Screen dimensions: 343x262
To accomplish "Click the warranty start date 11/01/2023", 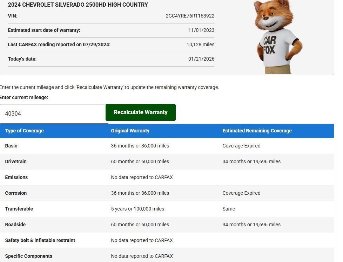I will click(201, 30).
